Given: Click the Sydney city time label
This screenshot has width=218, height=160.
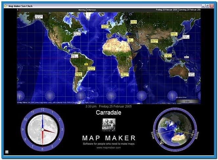Looking at the screenshot, I should point(191,74).
